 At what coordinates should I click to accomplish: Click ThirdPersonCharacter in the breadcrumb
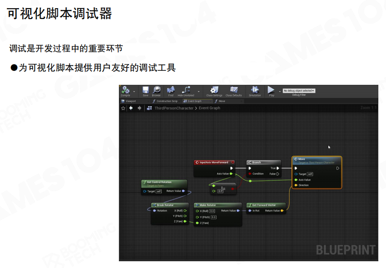tap(174, 108)
